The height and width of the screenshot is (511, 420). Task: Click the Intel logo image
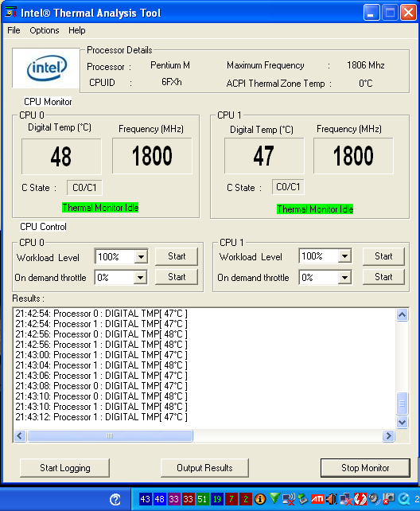(46, 68)
